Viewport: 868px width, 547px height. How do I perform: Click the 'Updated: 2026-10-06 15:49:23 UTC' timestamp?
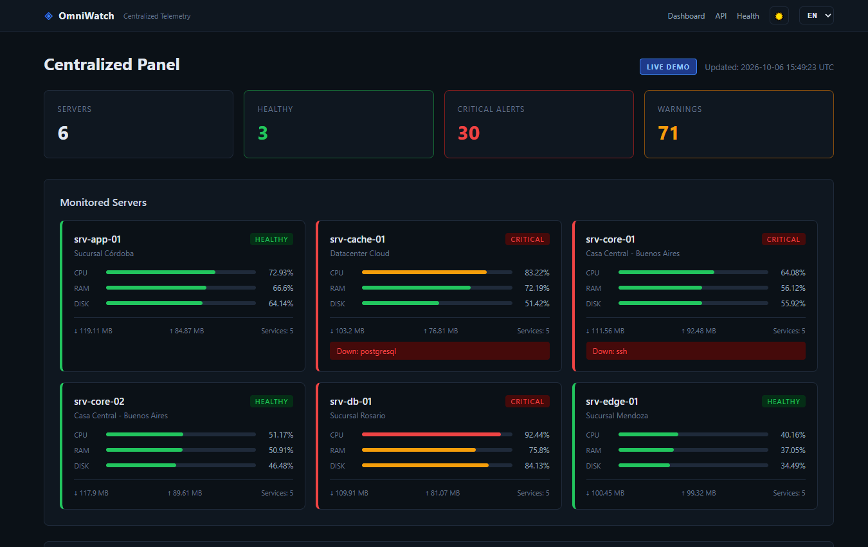(x=769, y=67)
